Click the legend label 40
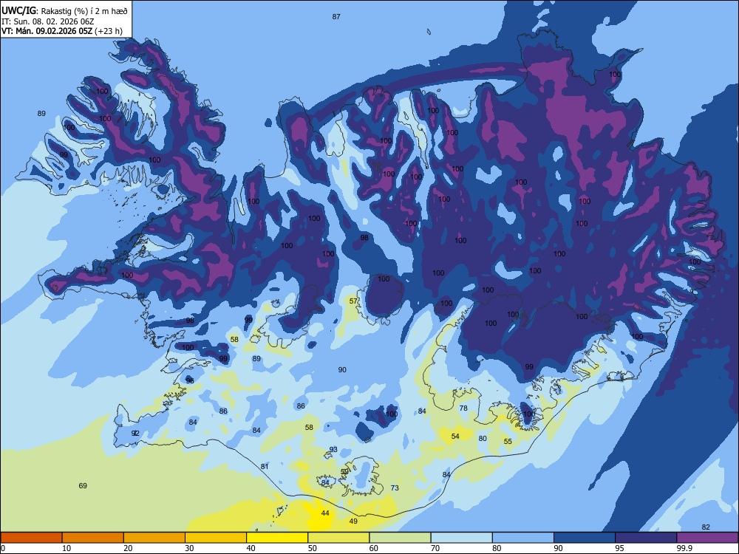The width and height of the screenshot is (739, 554). [x=251, y=548]
